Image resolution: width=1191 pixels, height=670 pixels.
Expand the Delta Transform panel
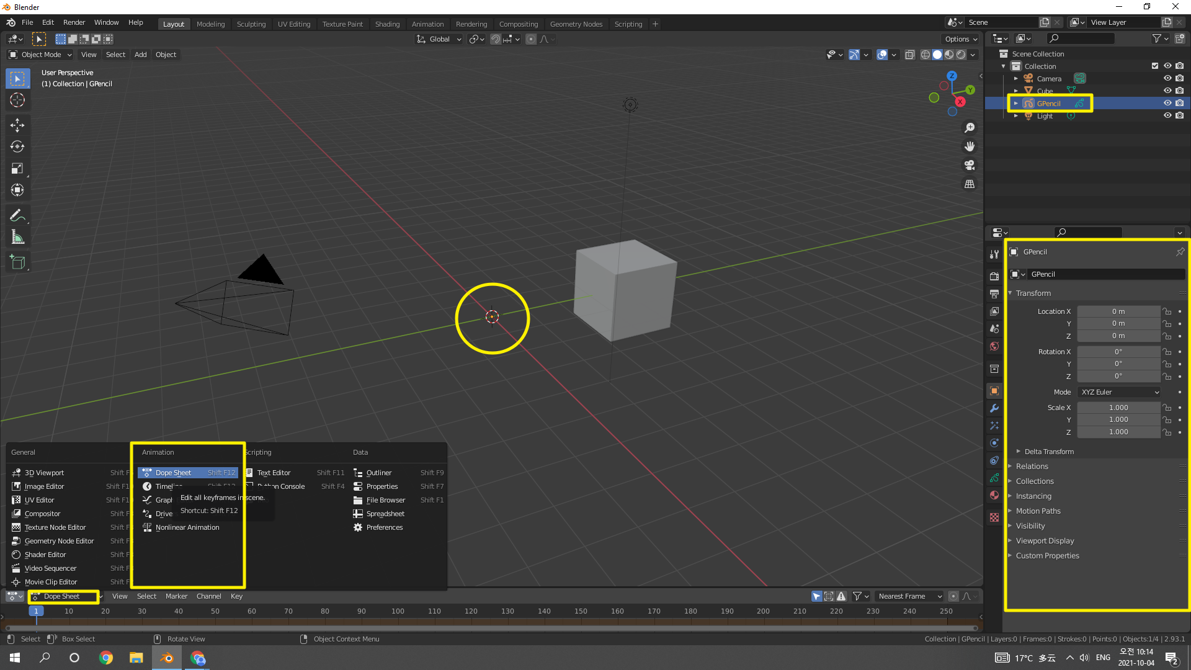point(1048,452)
